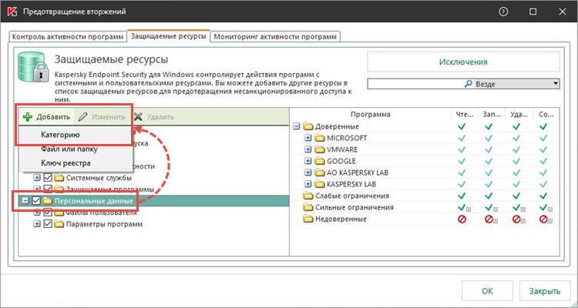Expand the MICROSOFT group

pyautogui.click(x=308, y=138)
